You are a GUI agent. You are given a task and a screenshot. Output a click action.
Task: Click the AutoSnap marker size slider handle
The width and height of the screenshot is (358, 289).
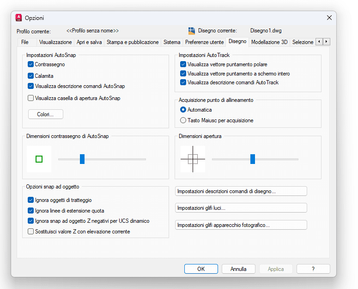[x=82, y=159]
